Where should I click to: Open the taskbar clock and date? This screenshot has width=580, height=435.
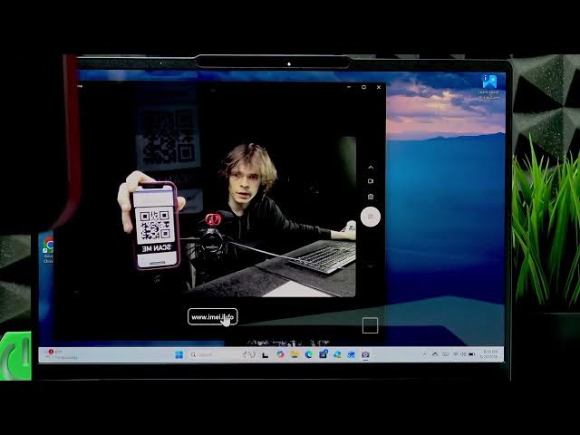490,354
